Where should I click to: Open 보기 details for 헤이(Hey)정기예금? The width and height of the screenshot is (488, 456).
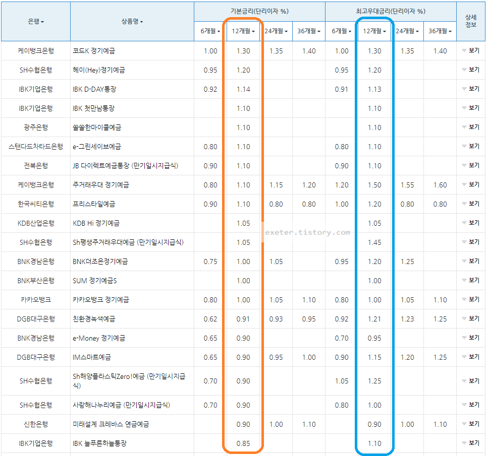(471, 70)
